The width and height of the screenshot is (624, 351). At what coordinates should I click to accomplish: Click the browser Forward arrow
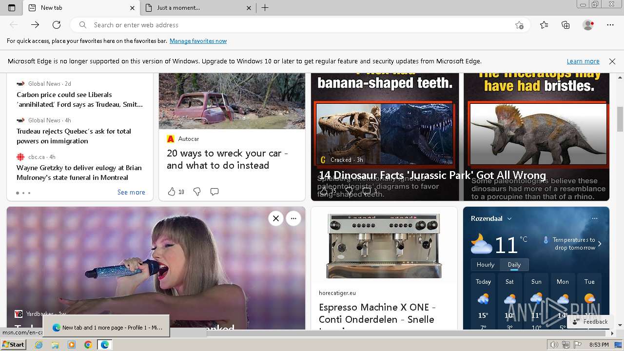[x=35, y=25]
